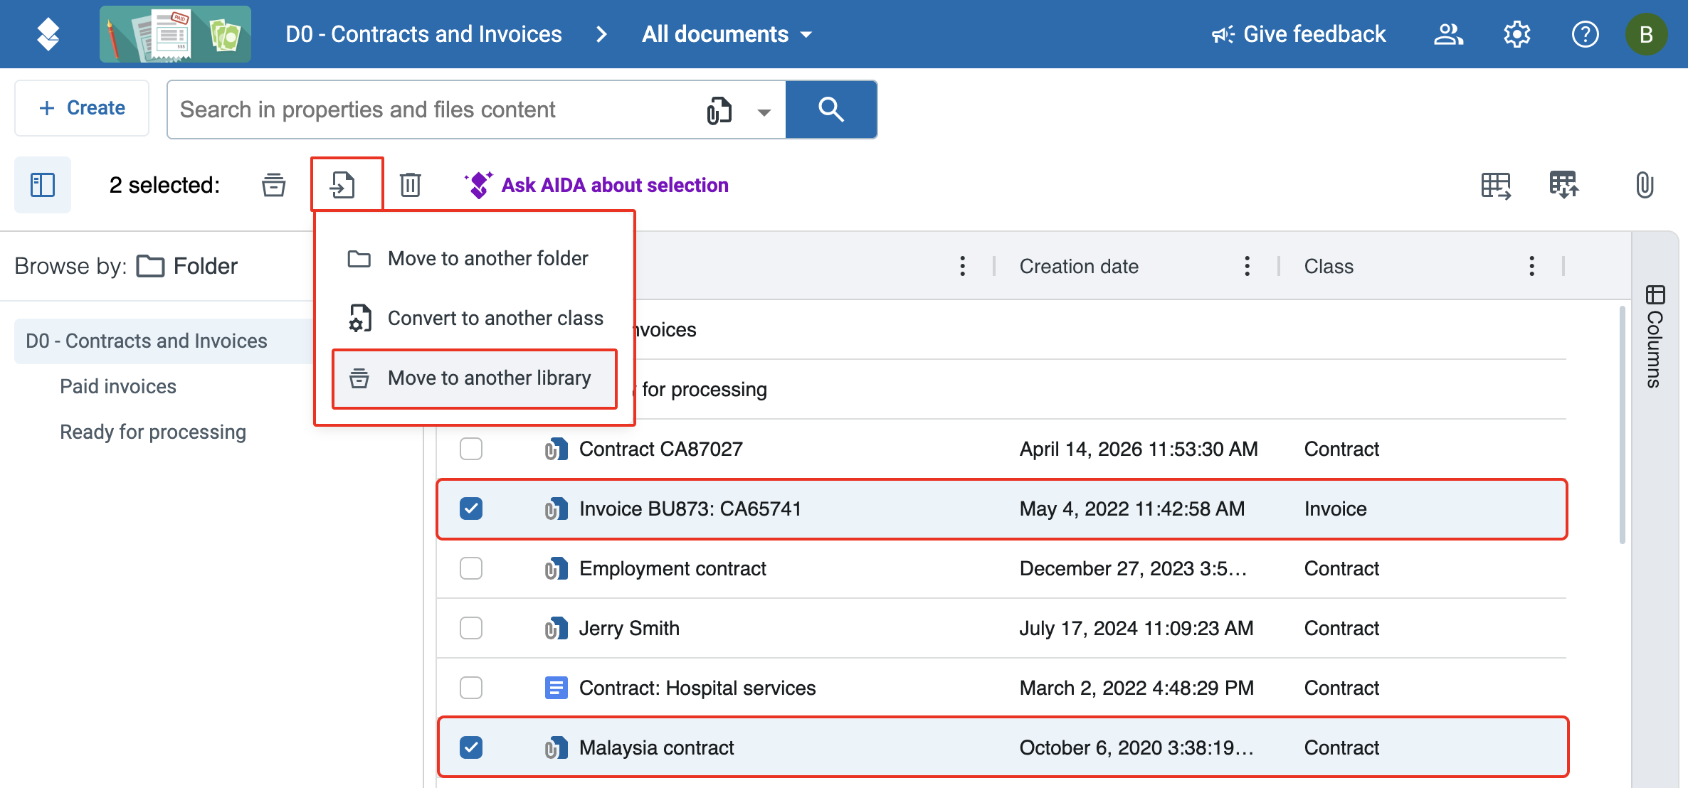The width and height of the screenshot is (1688, 788).
Task: Open the Creation date column options menu
Action: tap(1247, 266)
